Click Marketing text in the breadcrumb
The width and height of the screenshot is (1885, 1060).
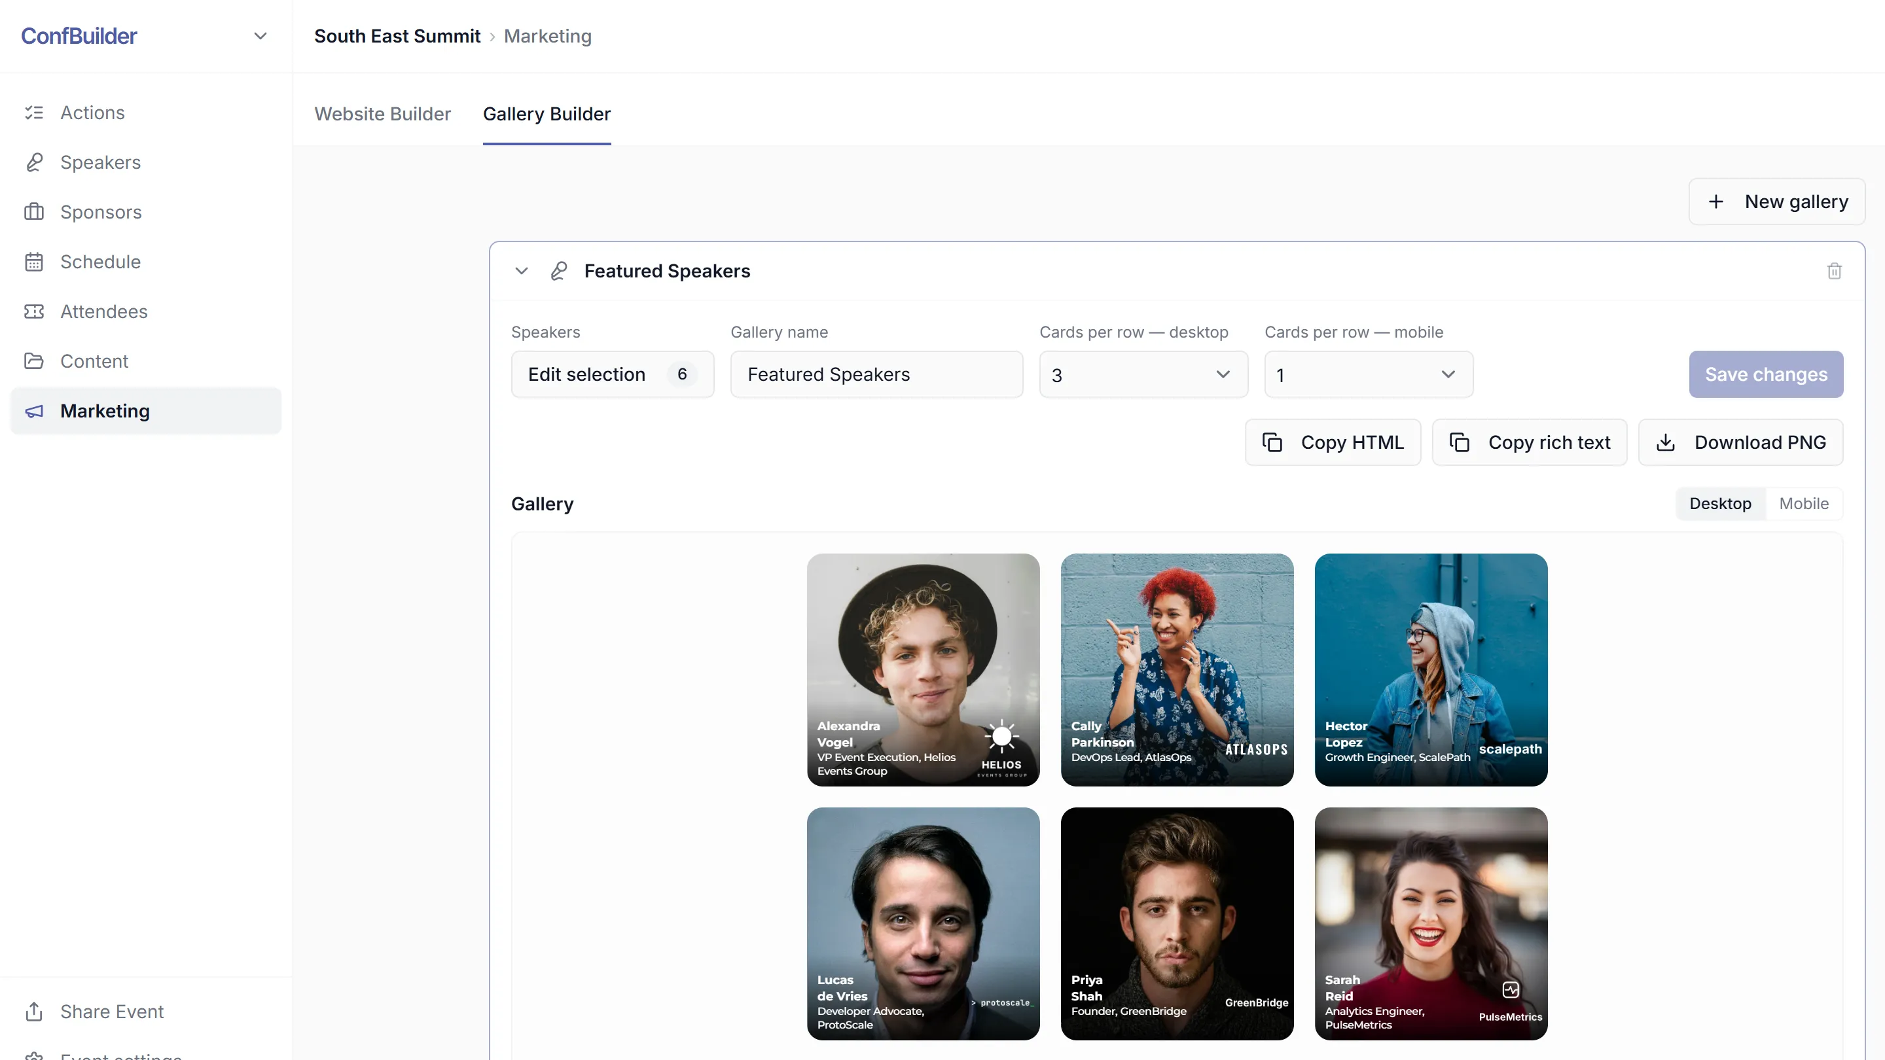[x=547, y=36]
